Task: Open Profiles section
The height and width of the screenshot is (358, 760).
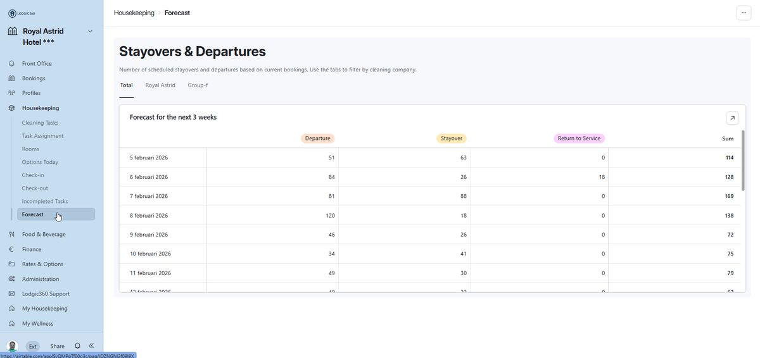Action: tap(32, 93)
